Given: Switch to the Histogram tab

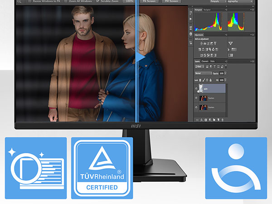Looking at the screenshot, I should tap(198, 10).
